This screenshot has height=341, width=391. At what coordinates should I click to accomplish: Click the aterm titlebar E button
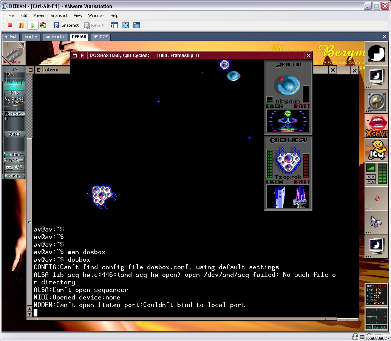38,70
